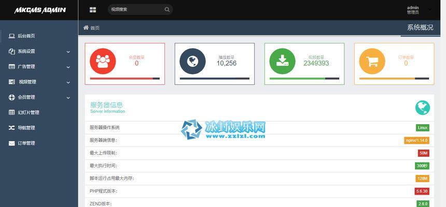Click the 订单管理 envelope icon
446x207 pixels.
[11, 143]
